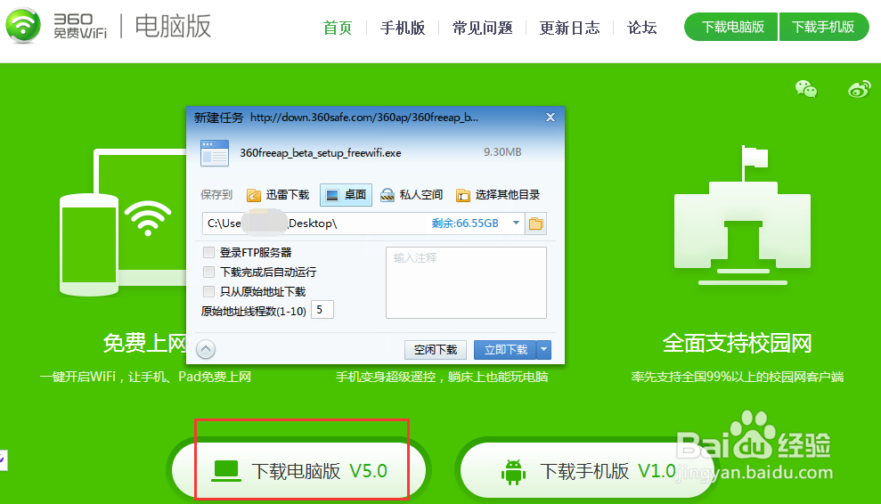Viewport: 881px width, 504px height.
Task: Click the 360 free WiFi logo
Action: pos(23,26)
